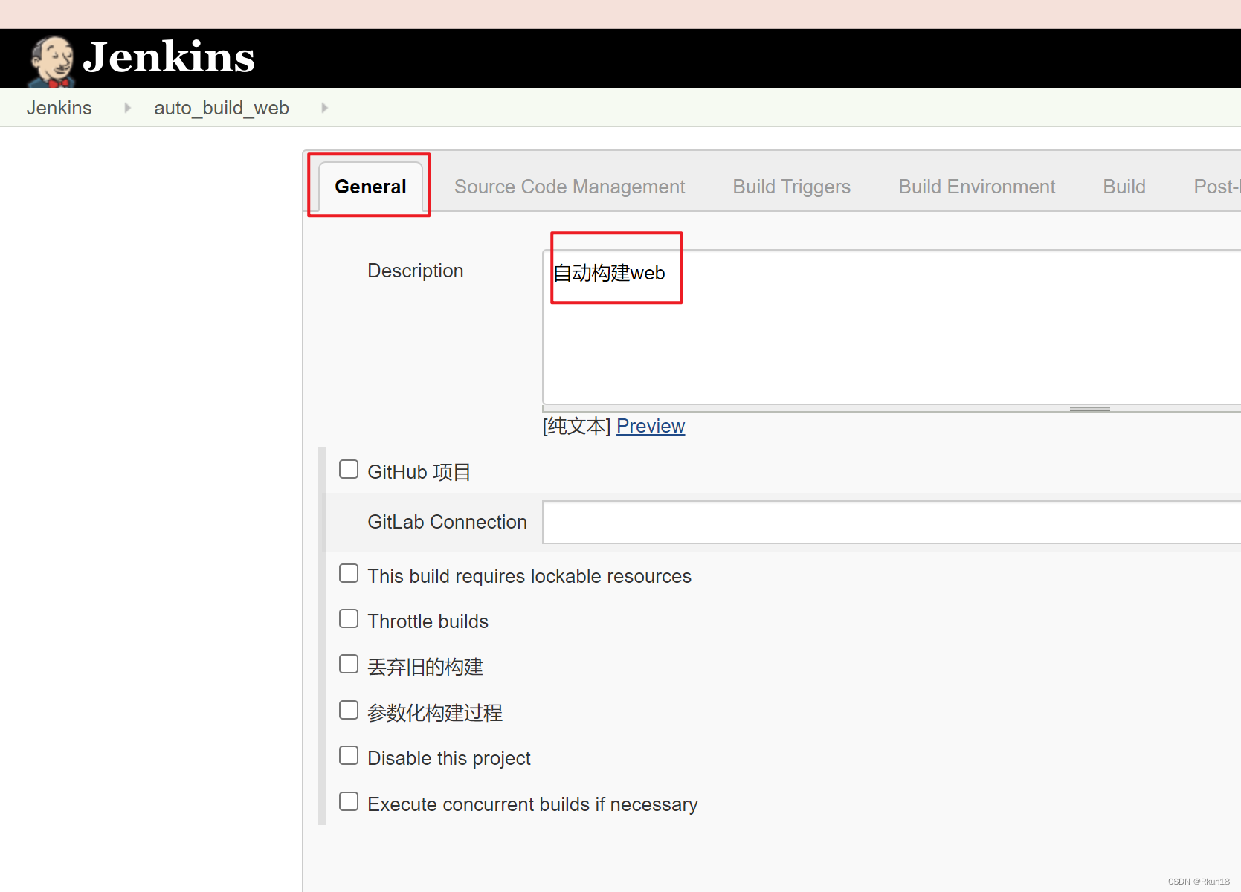Open the Jenkins breadcrumb link
This screenshot has width=1241, height=892.
(x=59, y=108)
